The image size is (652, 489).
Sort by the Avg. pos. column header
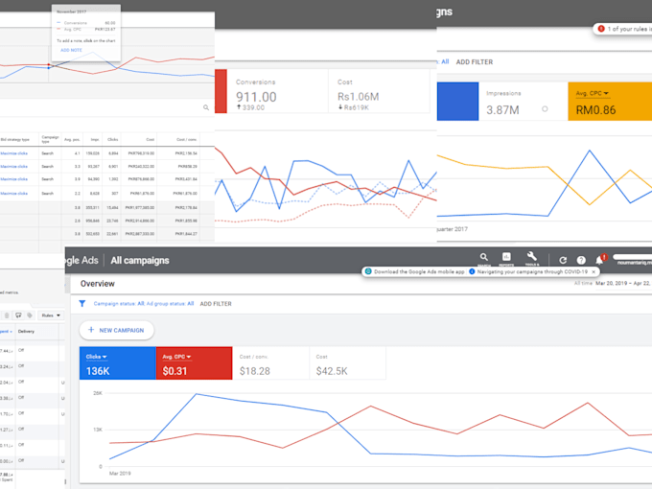click(72, 139)
